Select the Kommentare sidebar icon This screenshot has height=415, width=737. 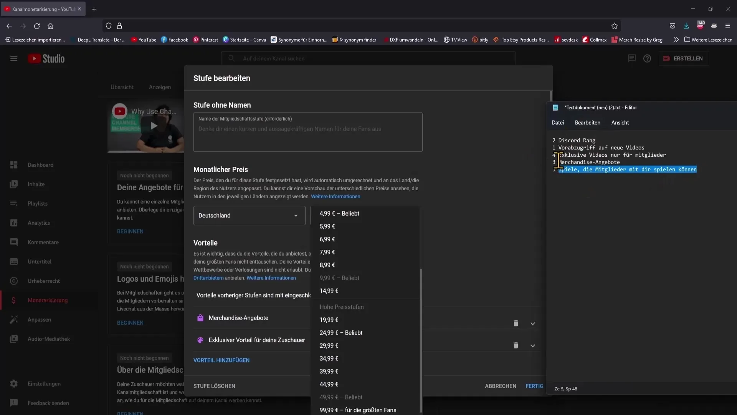click(14, 242)
